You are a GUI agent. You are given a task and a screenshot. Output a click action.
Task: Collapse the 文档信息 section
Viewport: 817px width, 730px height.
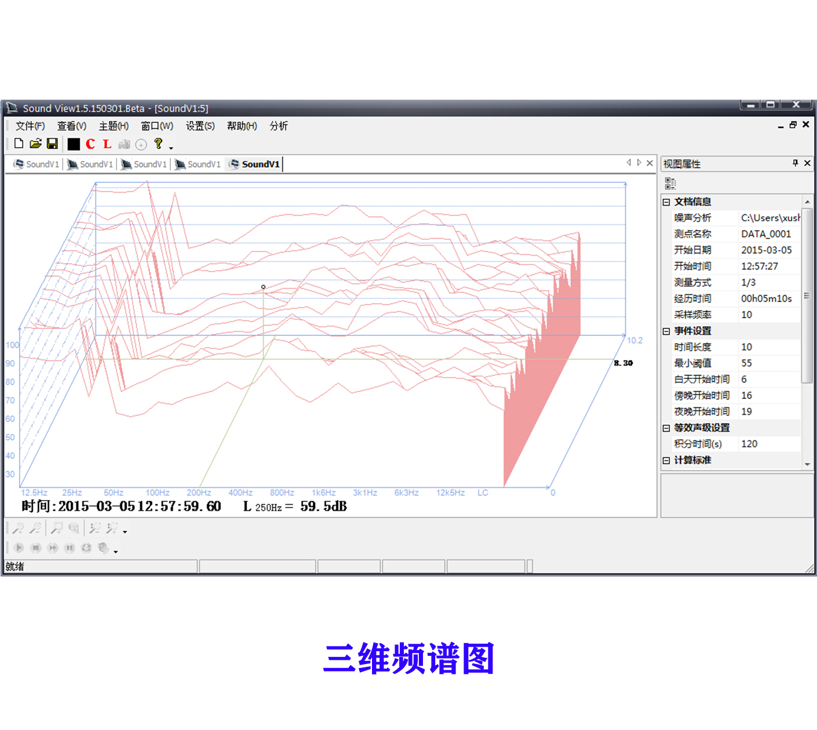pos(666,202)
